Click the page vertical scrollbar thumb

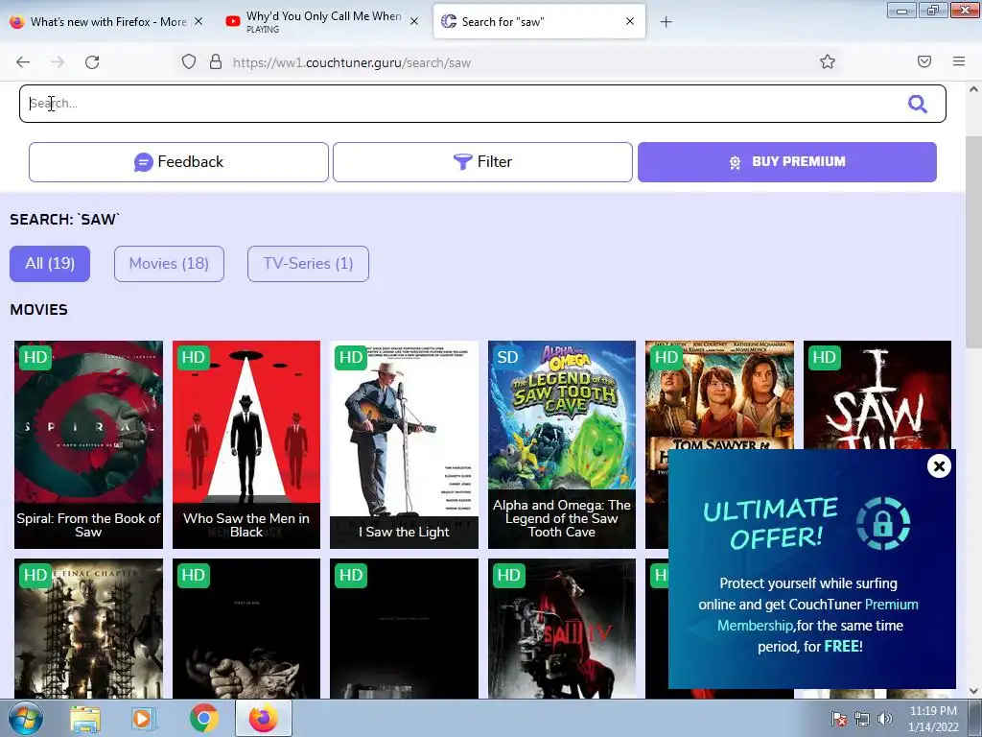(x=973, y=242)
